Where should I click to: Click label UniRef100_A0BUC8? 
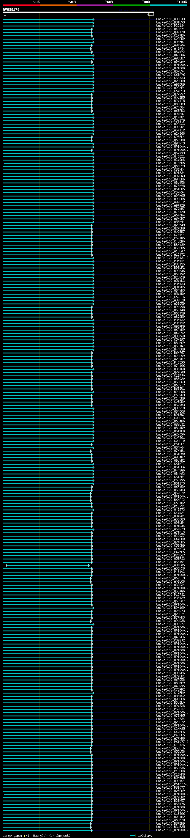[x=170, y=582]
